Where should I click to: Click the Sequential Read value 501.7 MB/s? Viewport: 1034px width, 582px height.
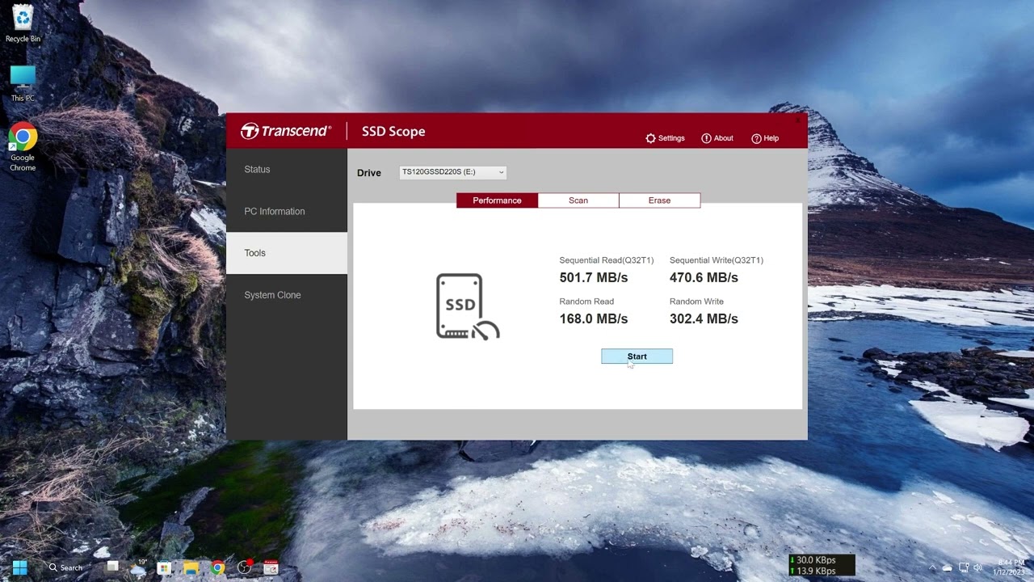click(x=594, y=277)
